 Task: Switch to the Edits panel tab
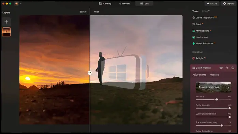pyautogui.click(x=205, y=11)
